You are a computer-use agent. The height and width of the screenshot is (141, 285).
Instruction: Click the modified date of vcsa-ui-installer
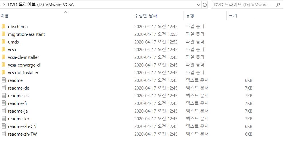pos(156,73)
